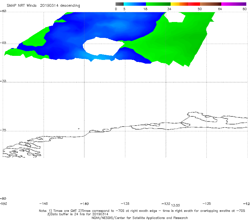
Task: Click the '-145' longitude axis label
Action: (x=44, y=204)
